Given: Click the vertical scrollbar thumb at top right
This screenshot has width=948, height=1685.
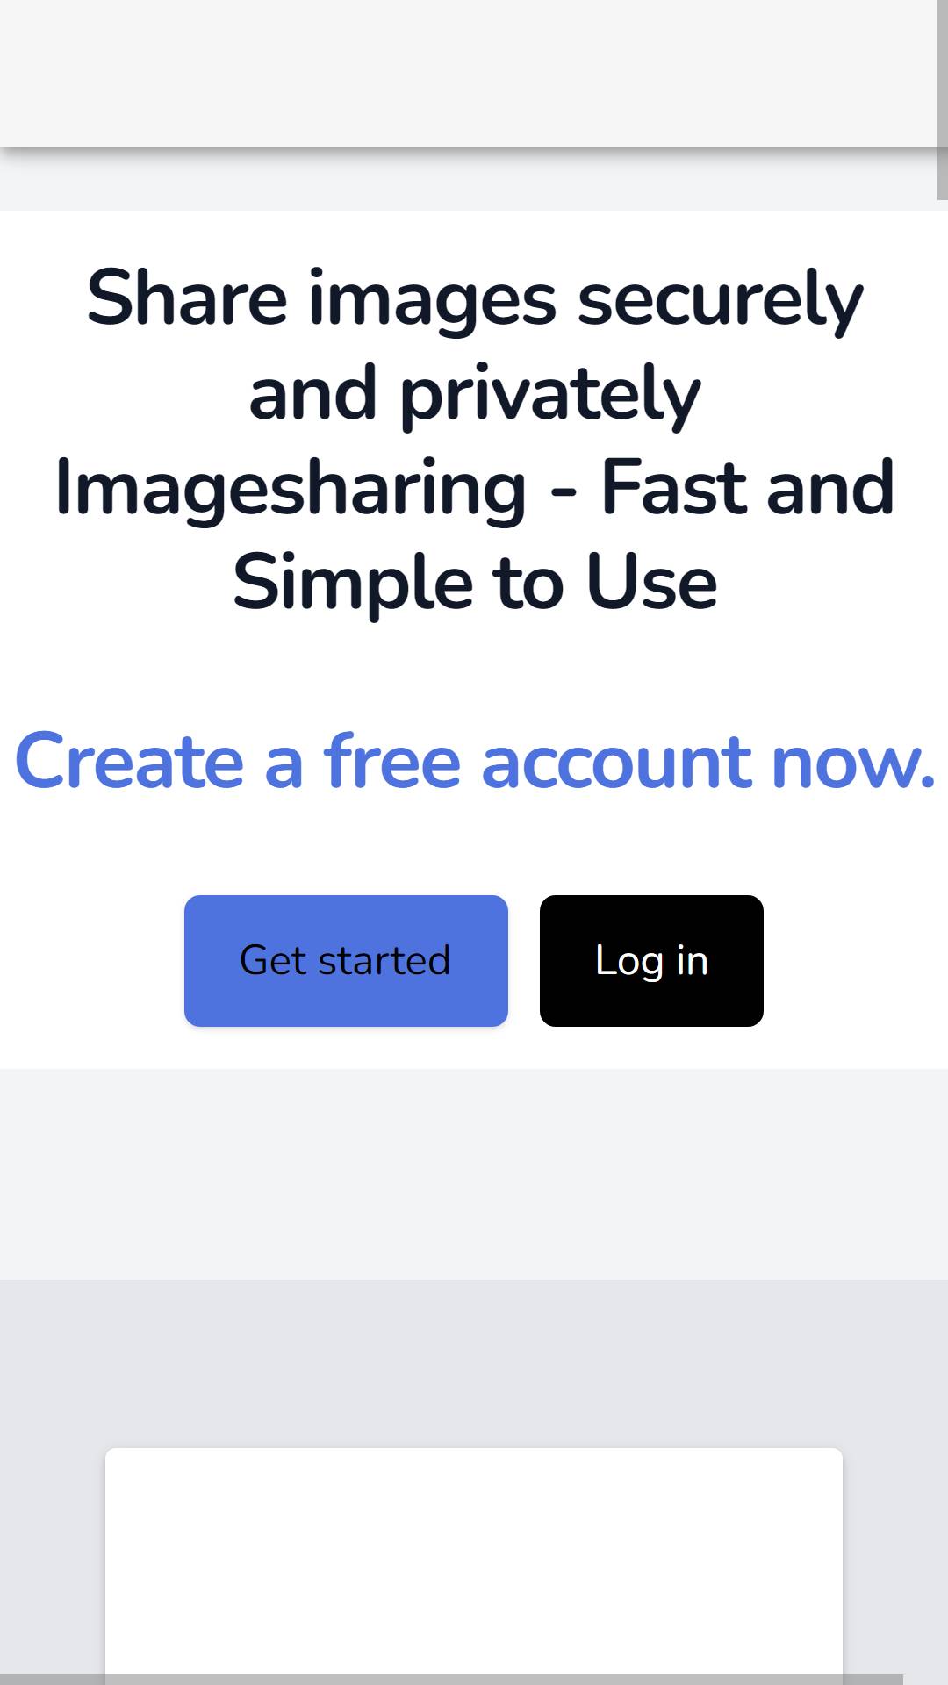Looking at the screenshot, I should point(943,100).
